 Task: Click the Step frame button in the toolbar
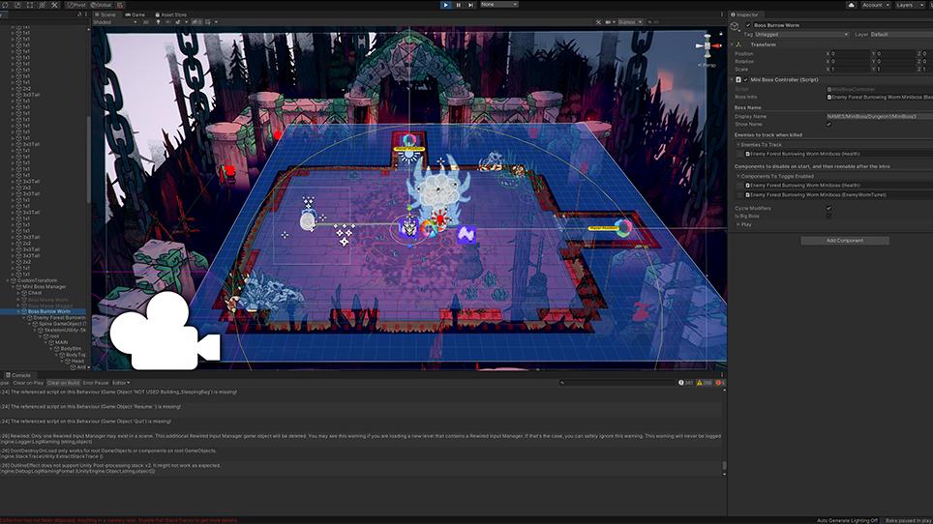[x=470, y=5]
